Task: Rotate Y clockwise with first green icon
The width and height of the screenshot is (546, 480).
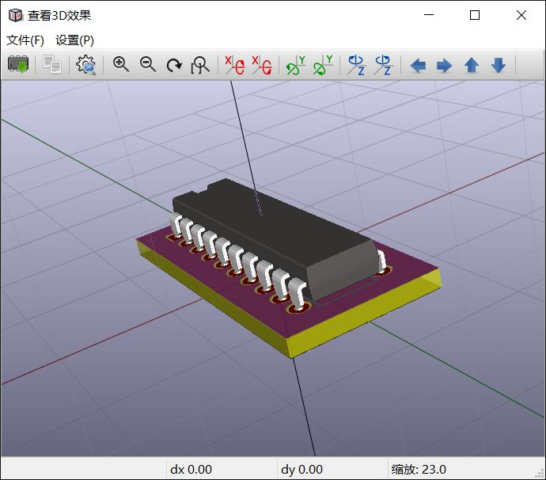Action: [296, 65]
